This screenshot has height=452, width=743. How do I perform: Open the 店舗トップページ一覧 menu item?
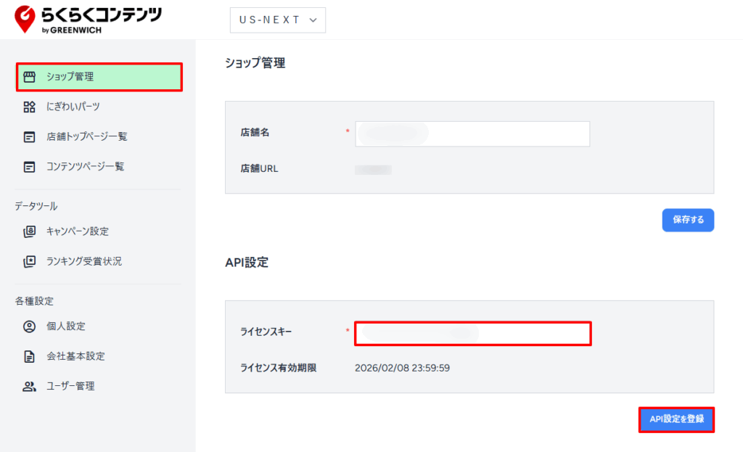86,136
